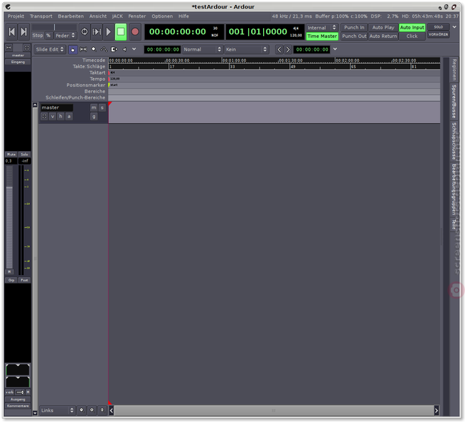Toggle Auto Play
Screen dimensions: 465x422
point(383,27)
